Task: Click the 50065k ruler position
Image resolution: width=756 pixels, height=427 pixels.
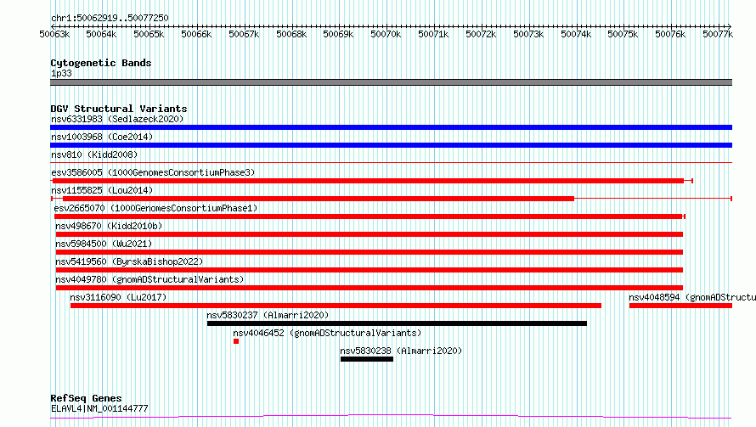Action: [x=149, y=34]
